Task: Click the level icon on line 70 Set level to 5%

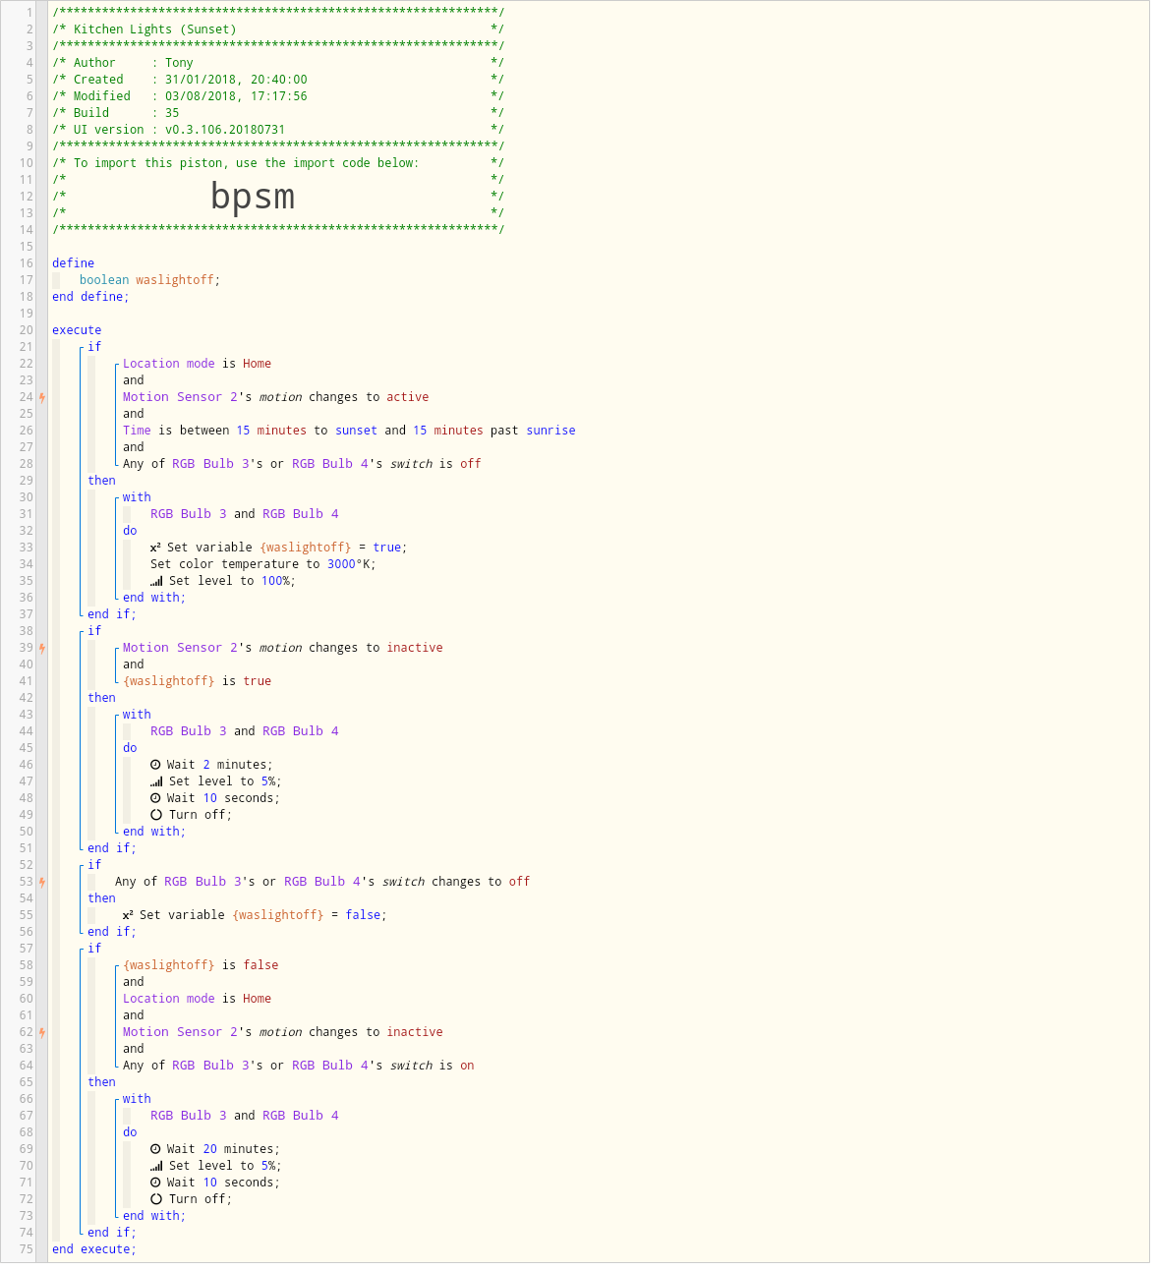Action: point(156,1166)
